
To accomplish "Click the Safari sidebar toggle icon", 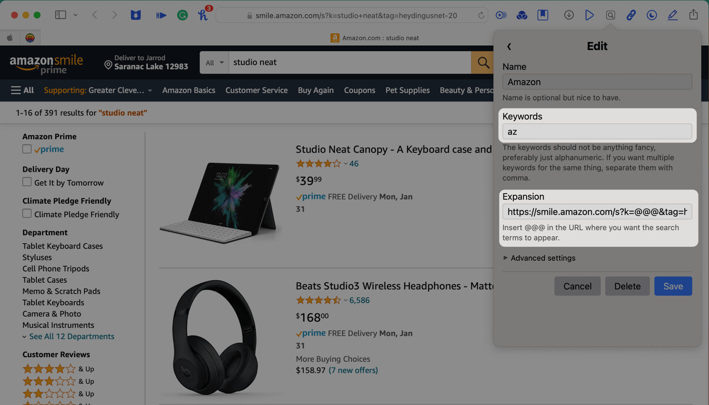I will (61, 15).
